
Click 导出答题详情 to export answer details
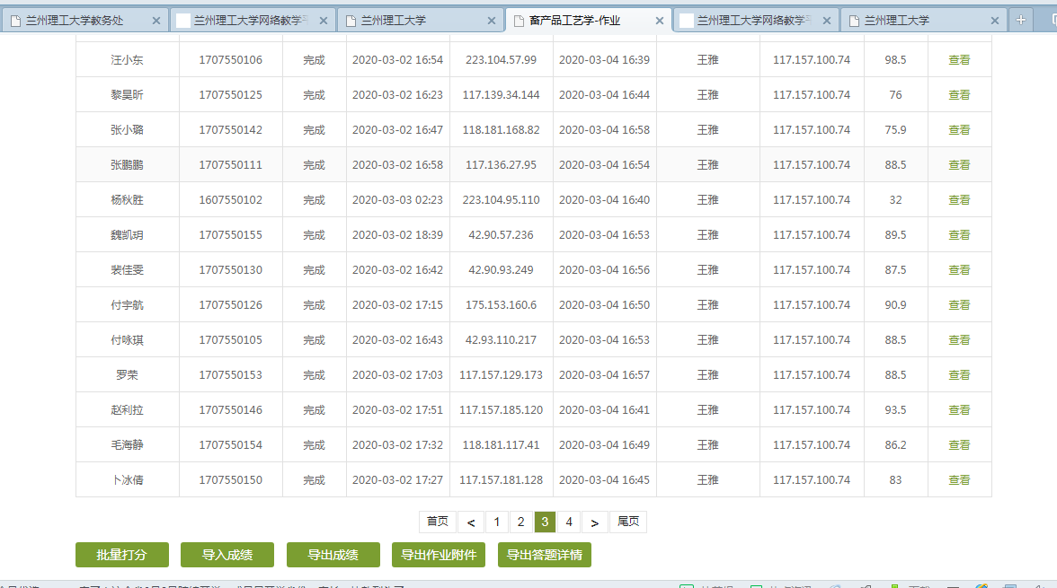(x=545, y=555)
